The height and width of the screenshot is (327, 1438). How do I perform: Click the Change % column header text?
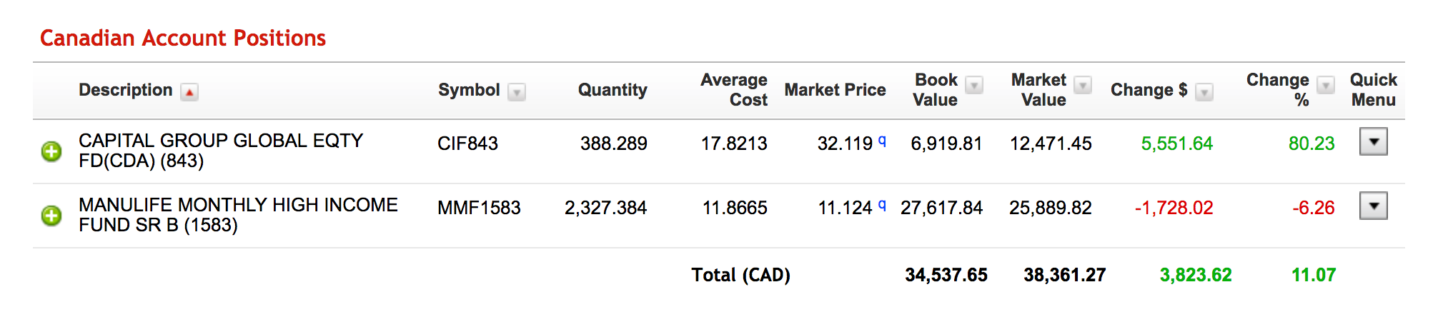coord(1278,90)
